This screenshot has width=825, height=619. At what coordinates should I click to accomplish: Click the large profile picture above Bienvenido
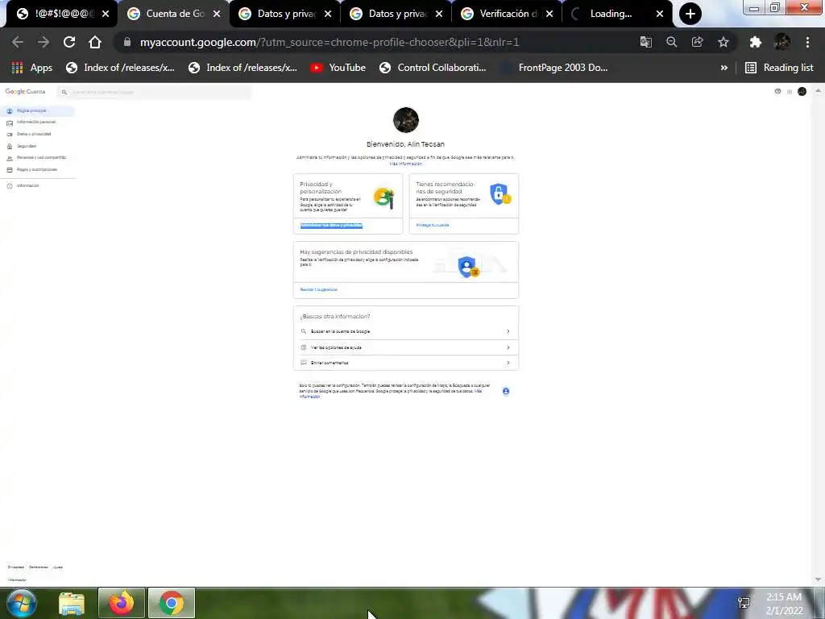point(406,120)
